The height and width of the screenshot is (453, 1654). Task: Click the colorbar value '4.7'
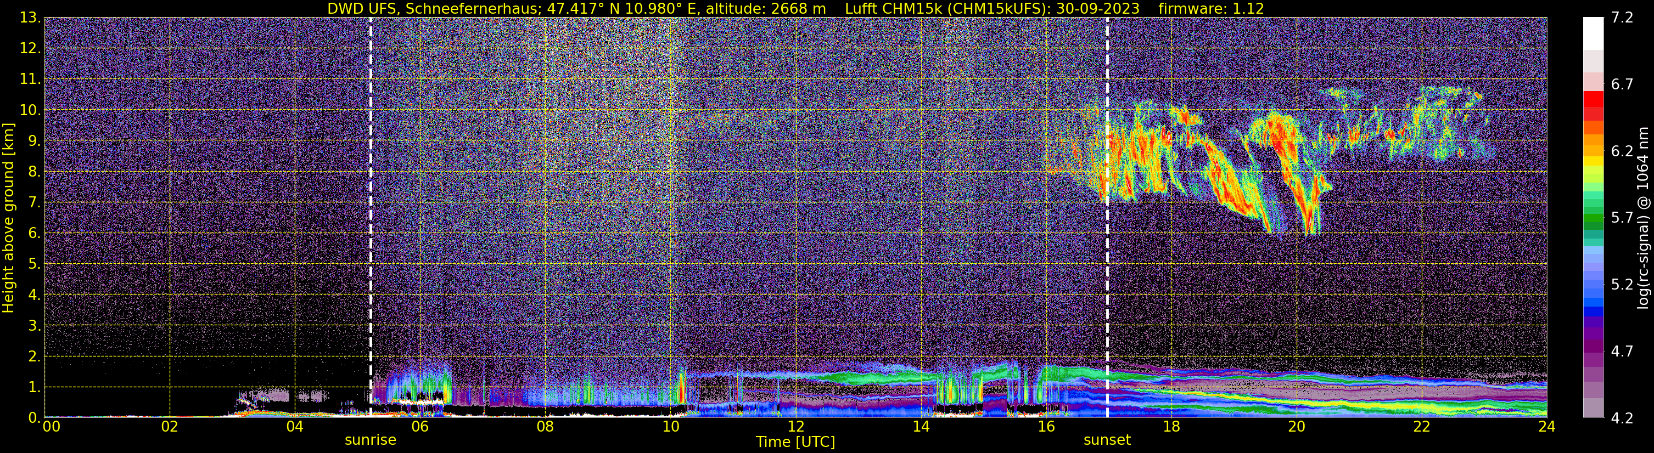click(x=1622, y=351)
